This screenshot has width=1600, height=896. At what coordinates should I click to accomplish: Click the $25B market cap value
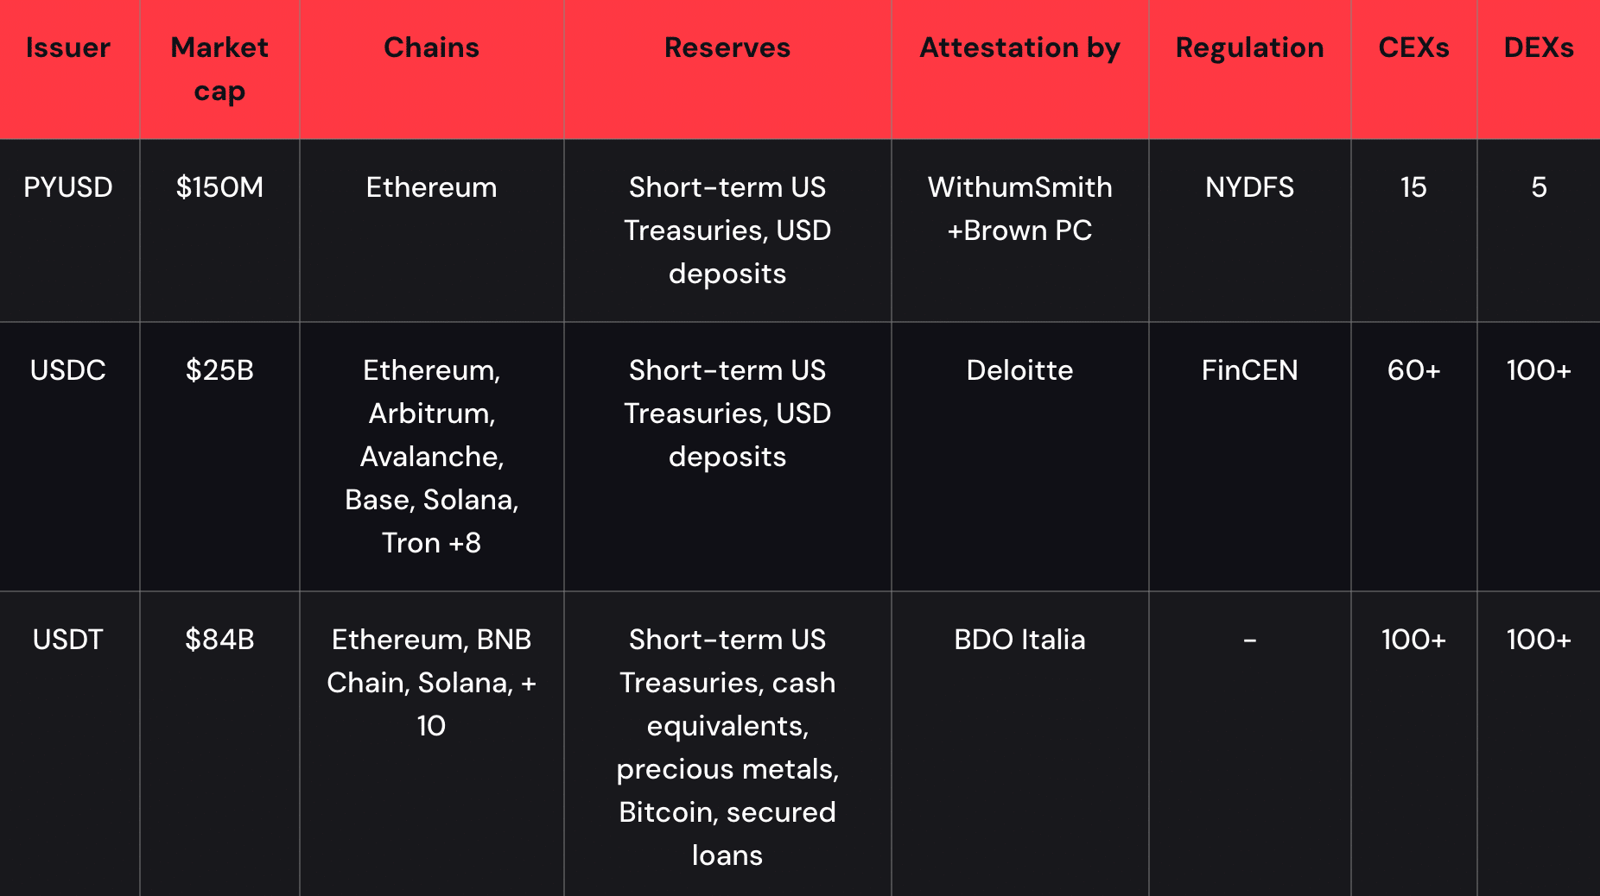[219, 370]
